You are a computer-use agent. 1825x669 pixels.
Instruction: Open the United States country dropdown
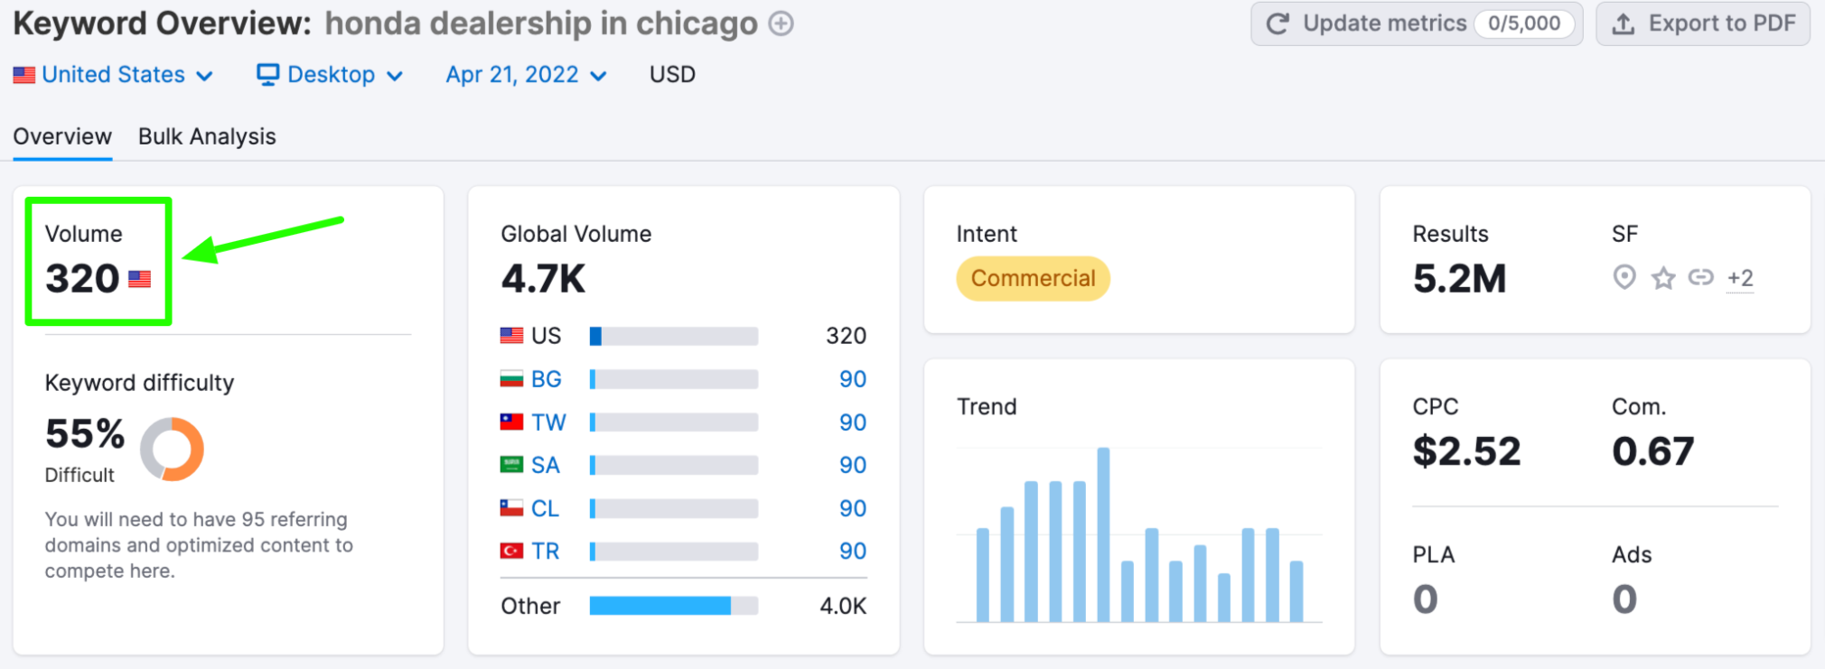tap(113, 75)
